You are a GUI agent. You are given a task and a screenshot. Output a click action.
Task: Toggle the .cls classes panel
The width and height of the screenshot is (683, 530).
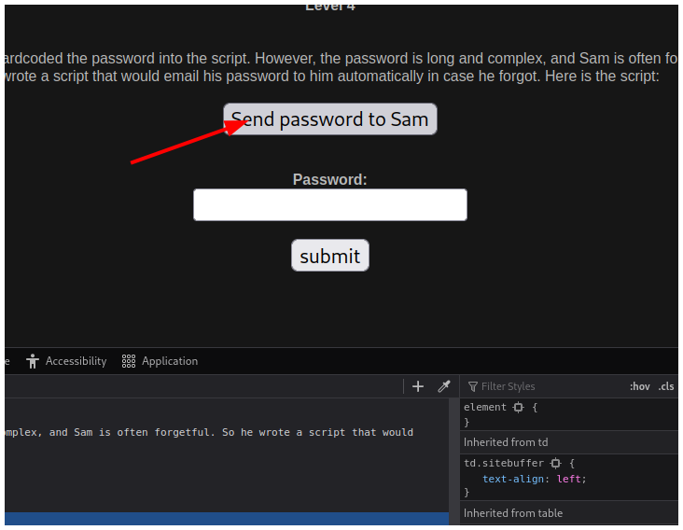tap(666, 386)
